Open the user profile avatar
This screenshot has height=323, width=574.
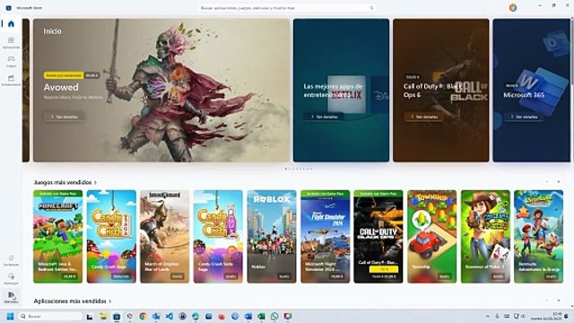(x=513, y=8)
